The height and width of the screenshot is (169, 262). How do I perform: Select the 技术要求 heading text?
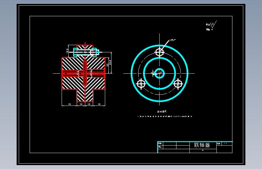coord(162,112)
